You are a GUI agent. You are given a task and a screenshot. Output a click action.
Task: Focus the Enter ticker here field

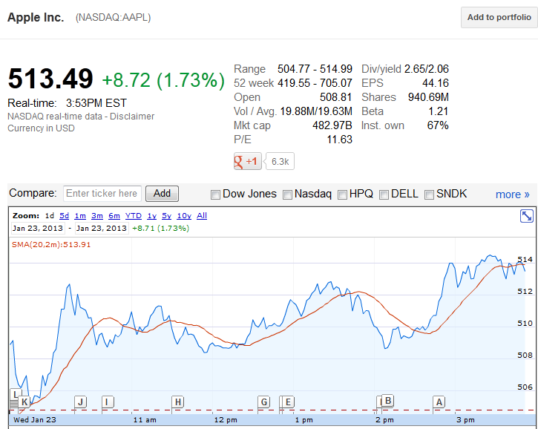[102, 194]
